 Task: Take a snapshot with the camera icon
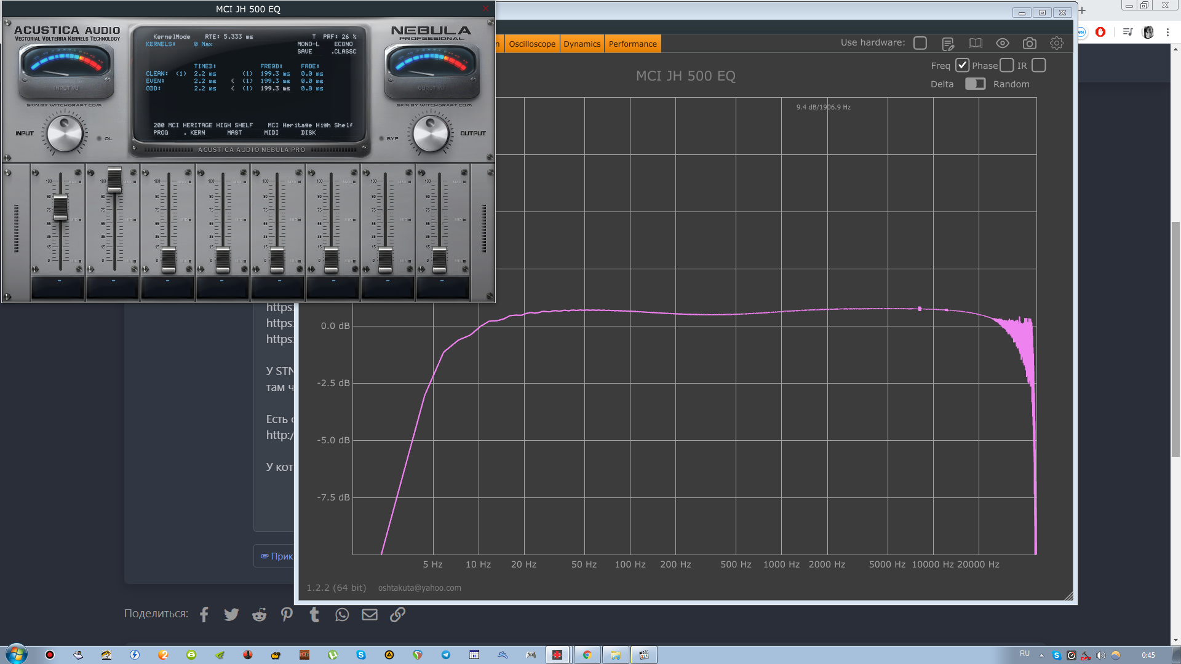coord(1029,43)
